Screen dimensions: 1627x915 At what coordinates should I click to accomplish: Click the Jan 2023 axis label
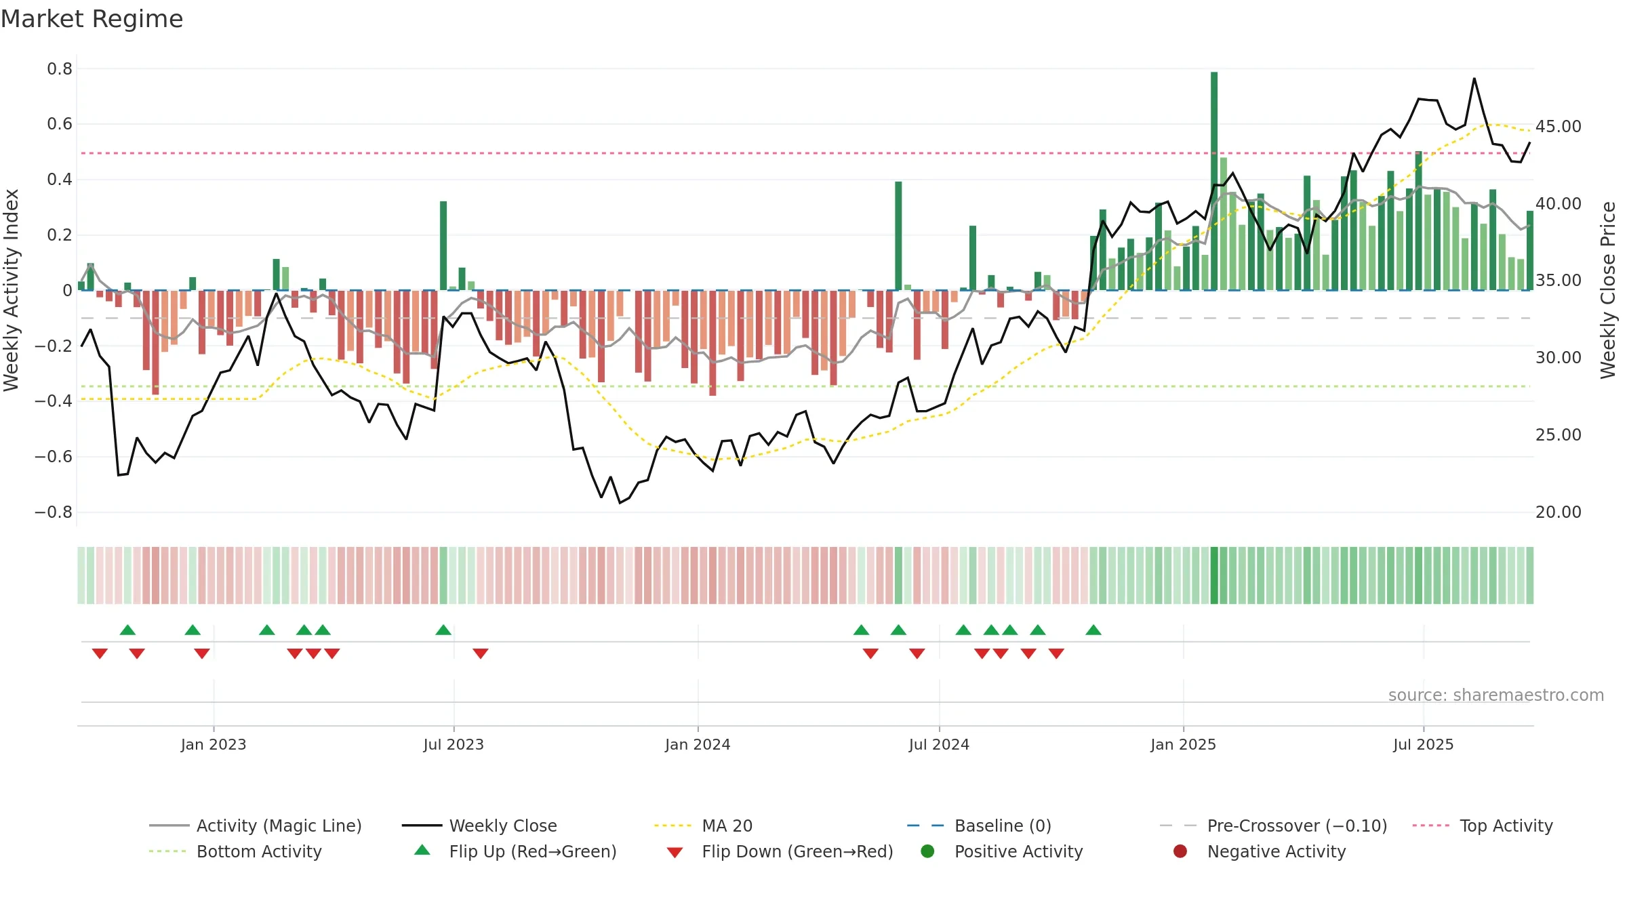[x=214, y=744]
